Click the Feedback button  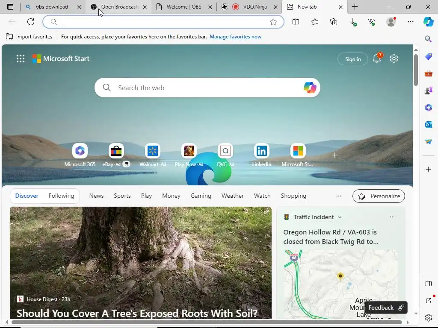(386, 307)
